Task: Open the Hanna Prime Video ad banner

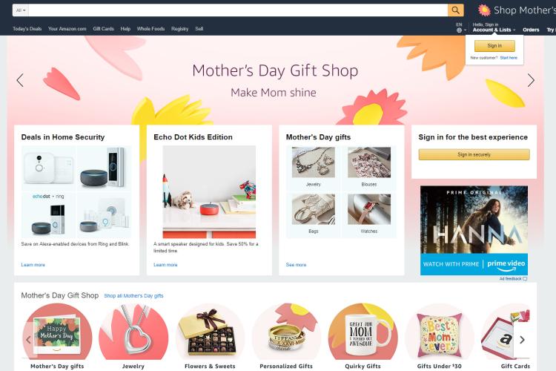Action: pyautogui.click(x=474, y=231)
